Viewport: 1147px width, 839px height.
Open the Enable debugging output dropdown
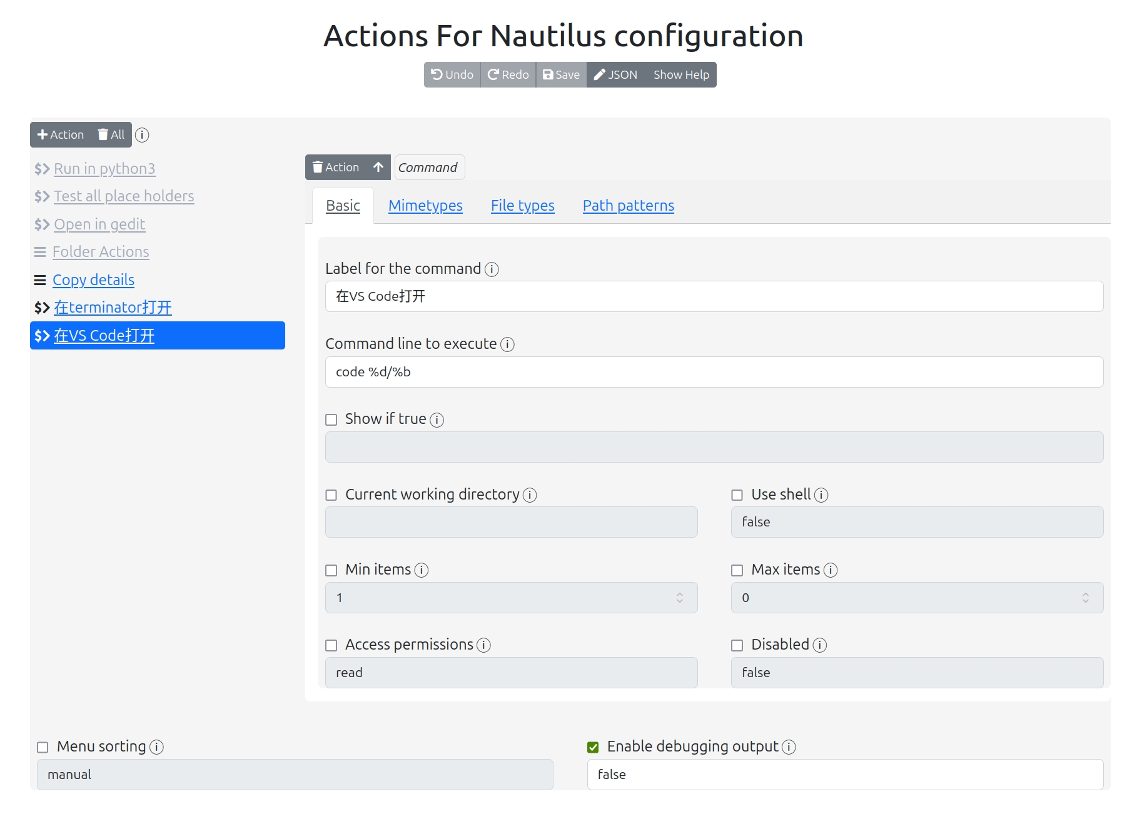(845, 775)
